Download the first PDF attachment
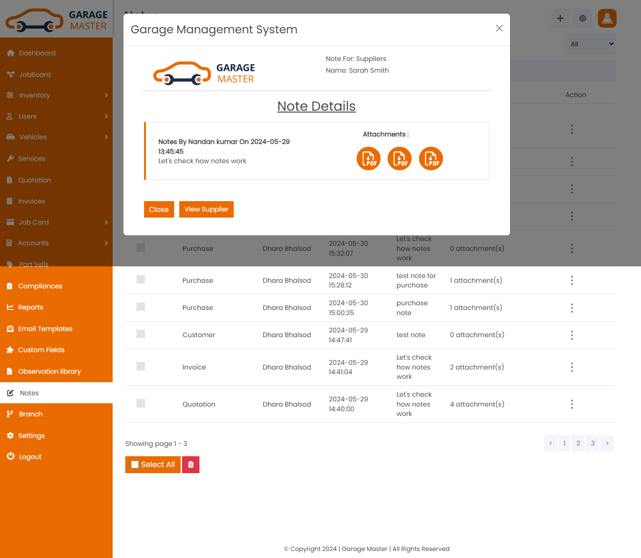This screenshot has height=558, width=641. [x=368, y=158]
